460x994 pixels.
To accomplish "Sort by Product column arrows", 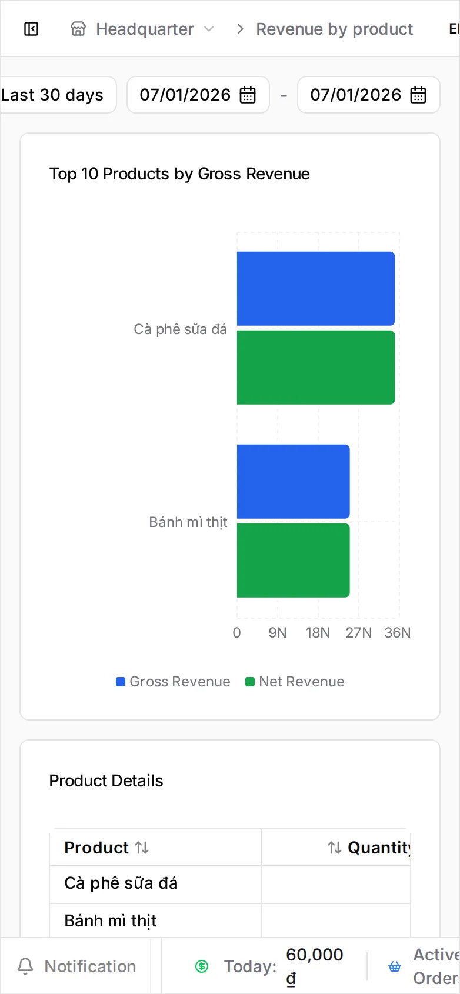I will (142, 848).
